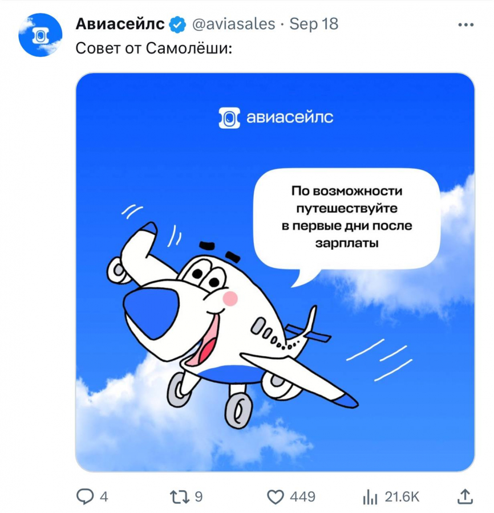Click the airplane's blue nose in image
Screen dimensions: 494x513
click(151, 313)
